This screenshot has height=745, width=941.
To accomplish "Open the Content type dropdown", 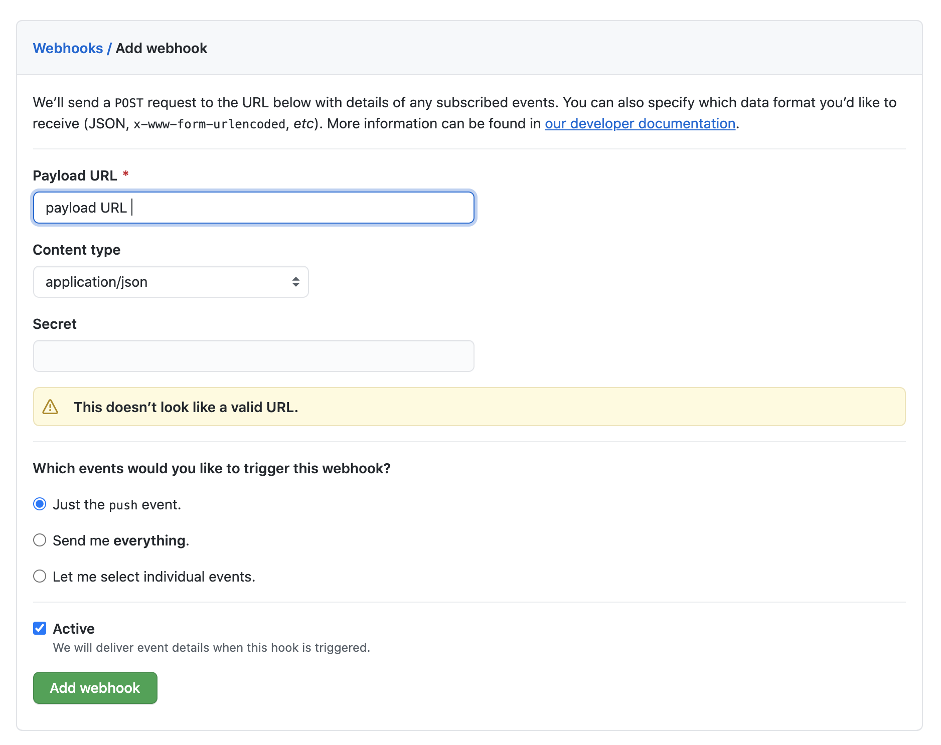I will pyautogui.click(x=171, y=282).
